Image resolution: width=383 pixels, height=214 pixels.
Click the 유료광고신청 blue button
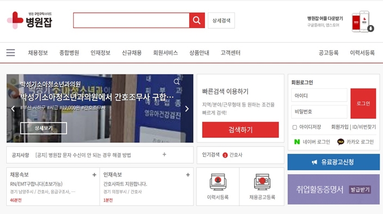[333, 162]
